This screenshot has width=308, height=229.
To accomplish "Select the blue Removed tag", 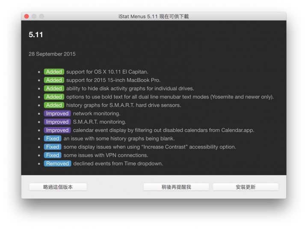I will point(58,164).
